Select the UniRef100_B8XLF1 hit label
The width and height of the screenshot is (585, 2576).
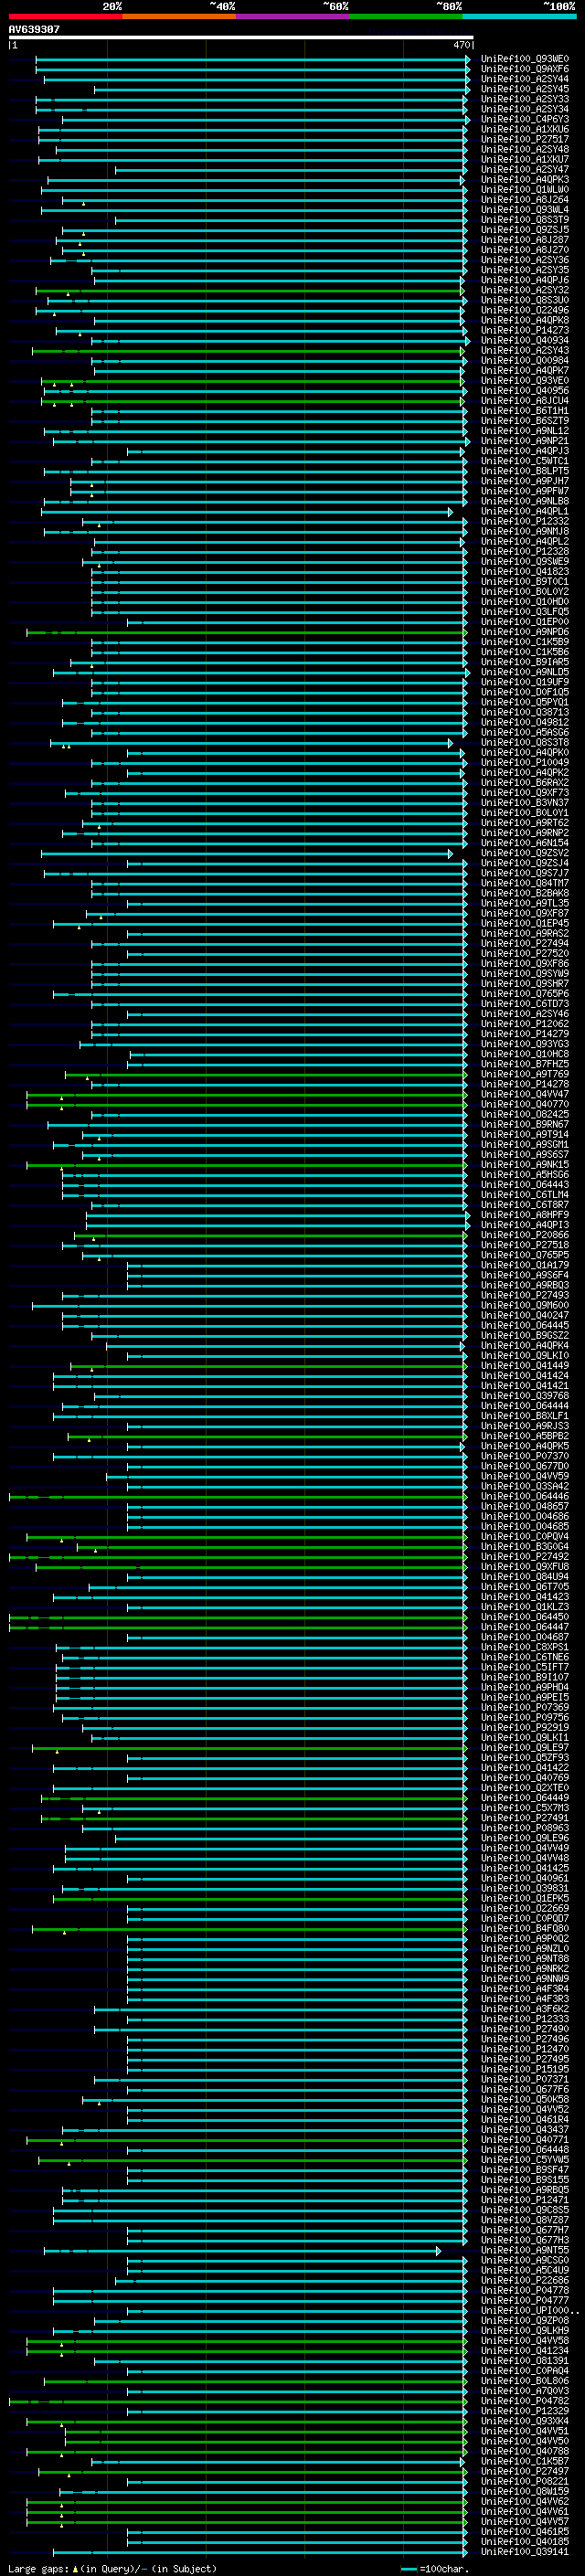pos(525,1416)
